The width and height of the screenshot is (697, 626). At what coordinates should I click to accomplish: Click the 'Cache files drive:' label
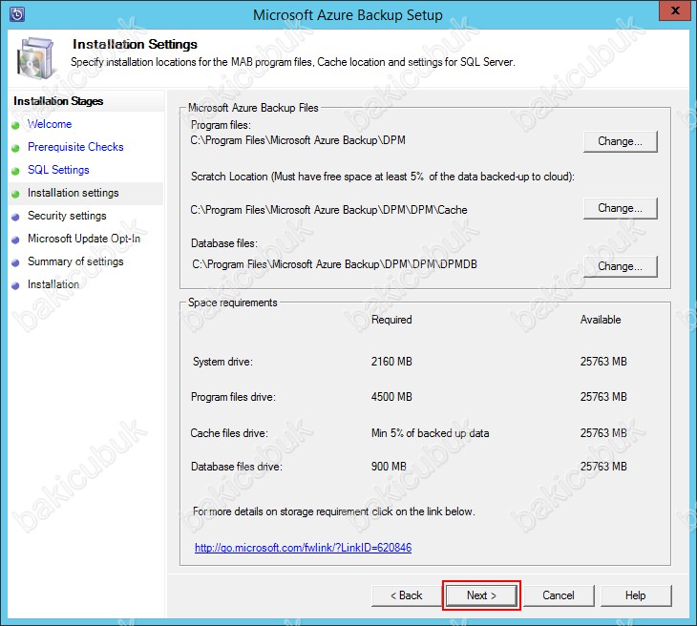pyautogui.click(x=229, y=433)
